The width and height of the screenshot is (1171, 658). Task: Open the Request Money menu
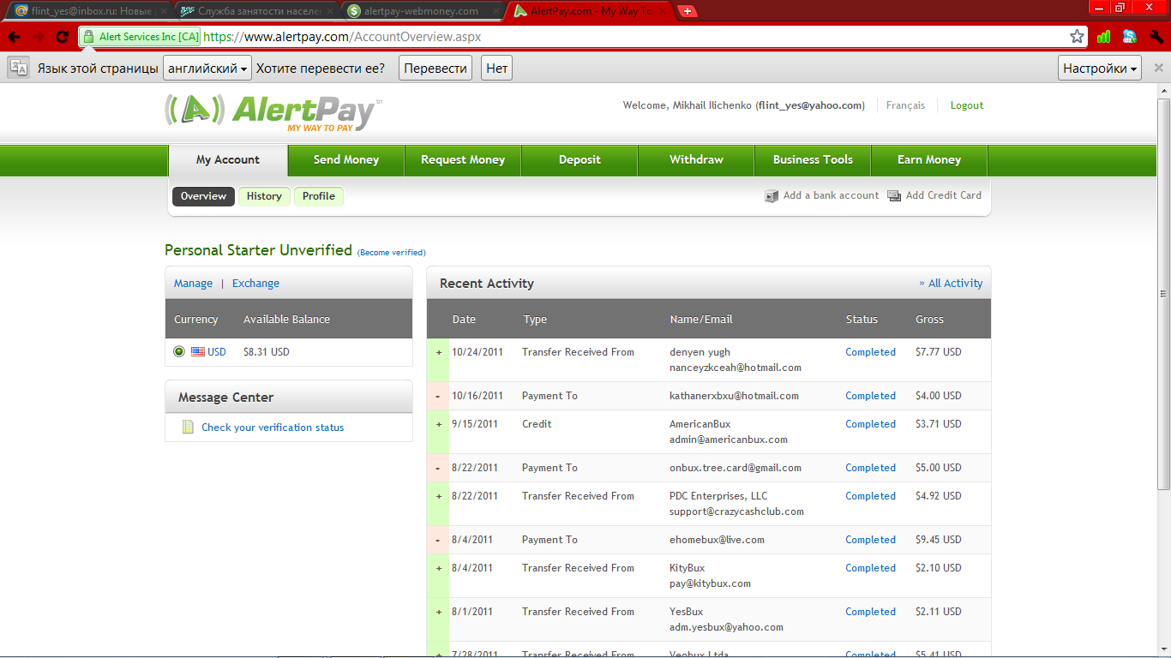coord(463,160)
